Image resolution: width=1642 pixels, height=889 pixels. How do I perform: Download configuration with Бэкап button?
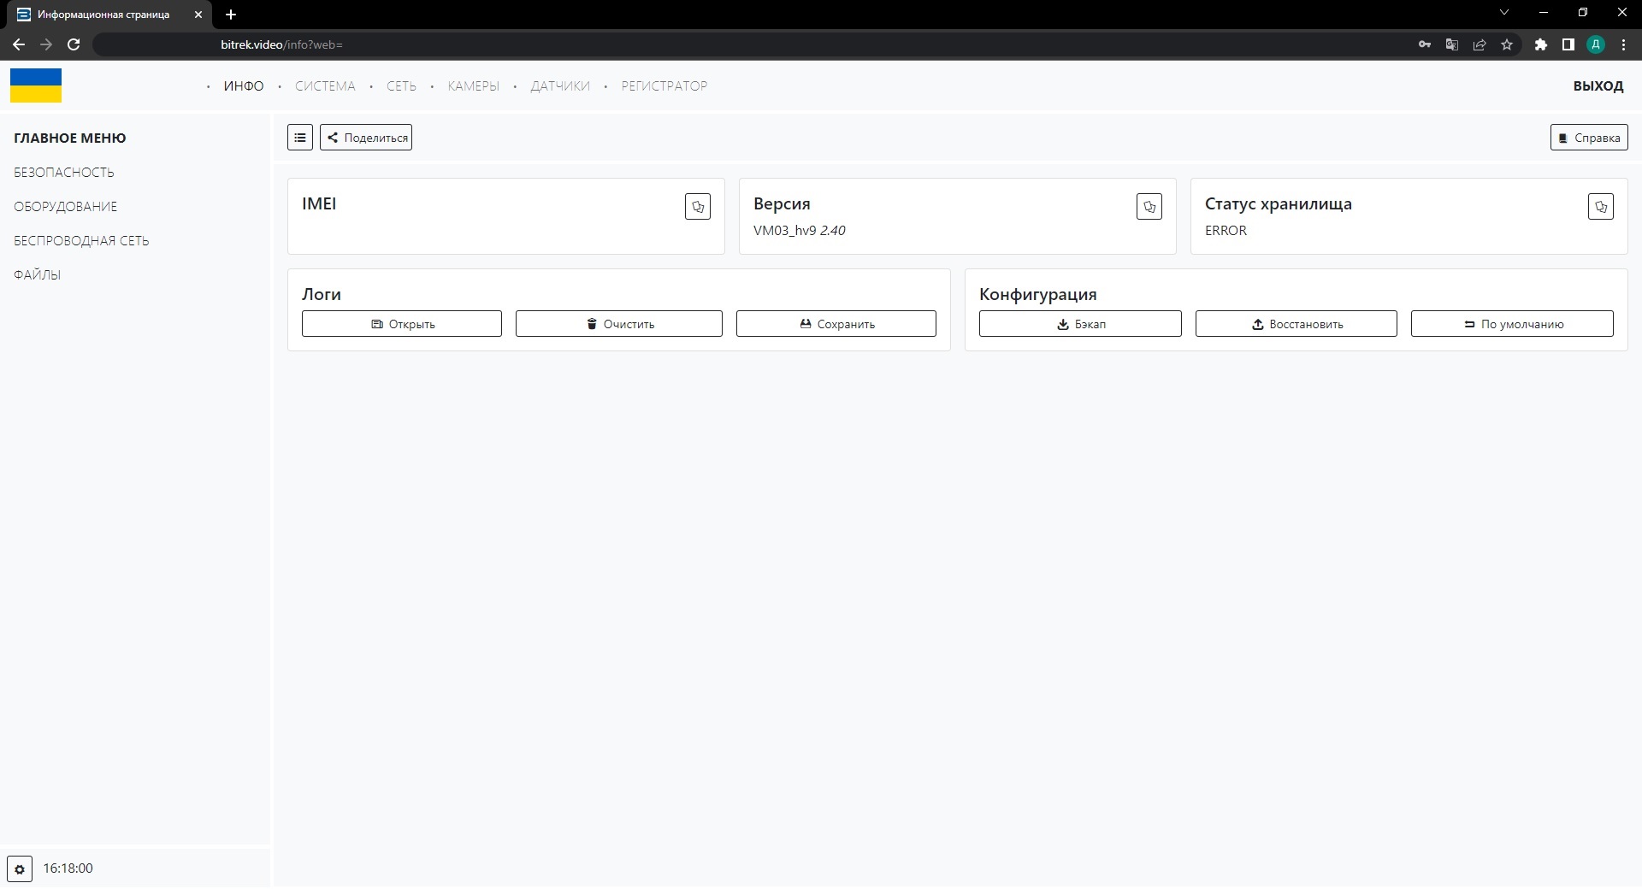[x=1080, y=324]
